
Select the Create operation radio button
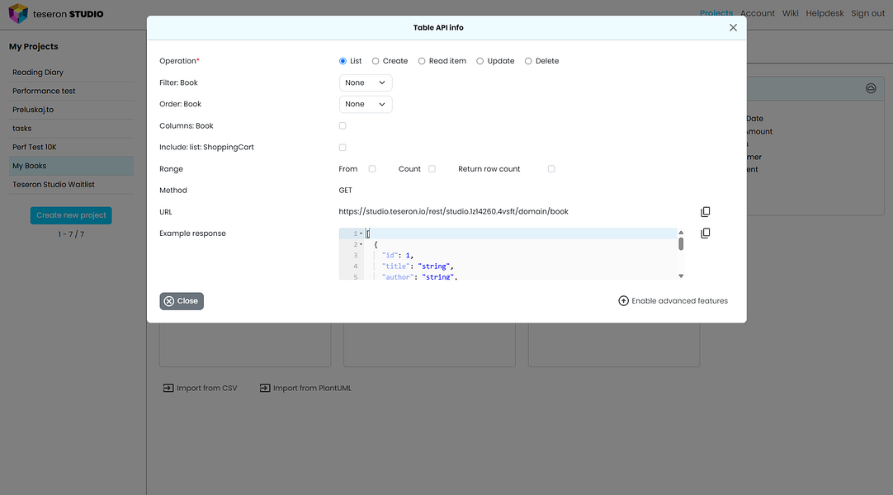click(376, 61)
